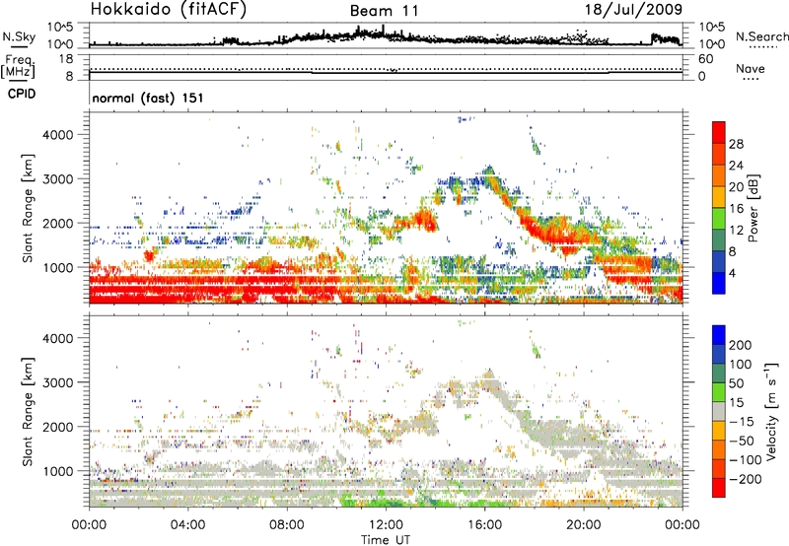Click the 'Nave' legend label
Image resolution: width=789 pixels, height=546 pixels.
[x=751, y=68]
